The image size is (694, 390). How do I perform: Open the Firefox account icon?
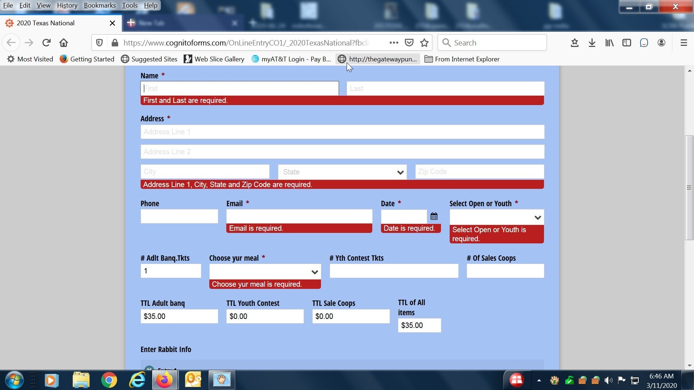click(x=661, y=43)
